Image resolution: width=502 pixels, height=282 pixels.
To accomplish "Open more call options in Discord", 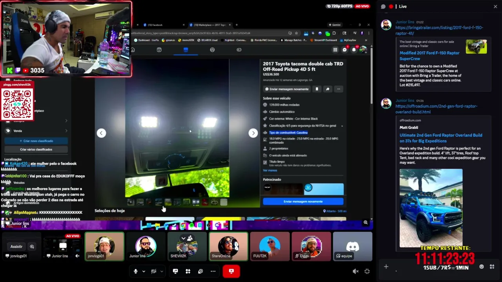I will [213, 271].
